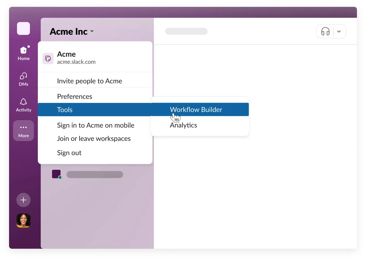Start a huddle using the headphones icon
This screenshot has height=260, width=366.
326,31
